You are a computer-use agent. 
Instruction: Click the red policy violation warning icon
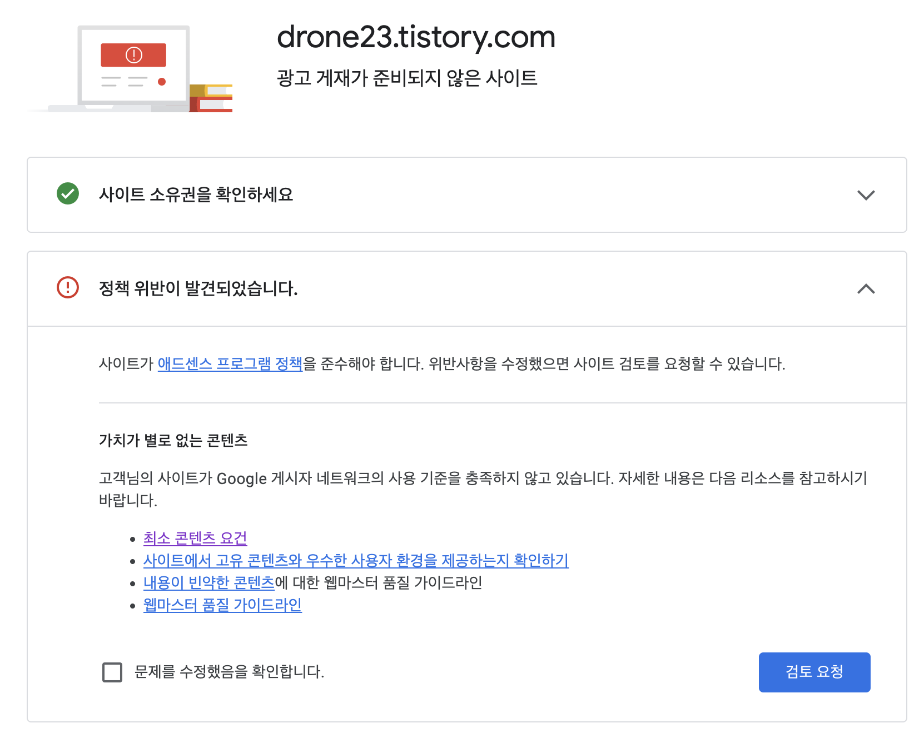pos(68,287)
